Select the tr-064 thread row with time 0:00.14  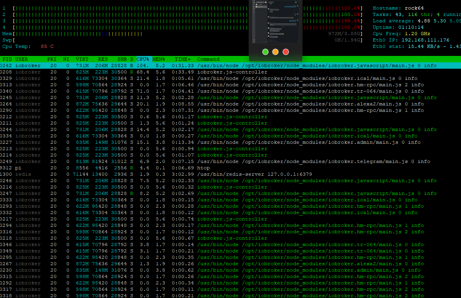click(x=231, y=245)
